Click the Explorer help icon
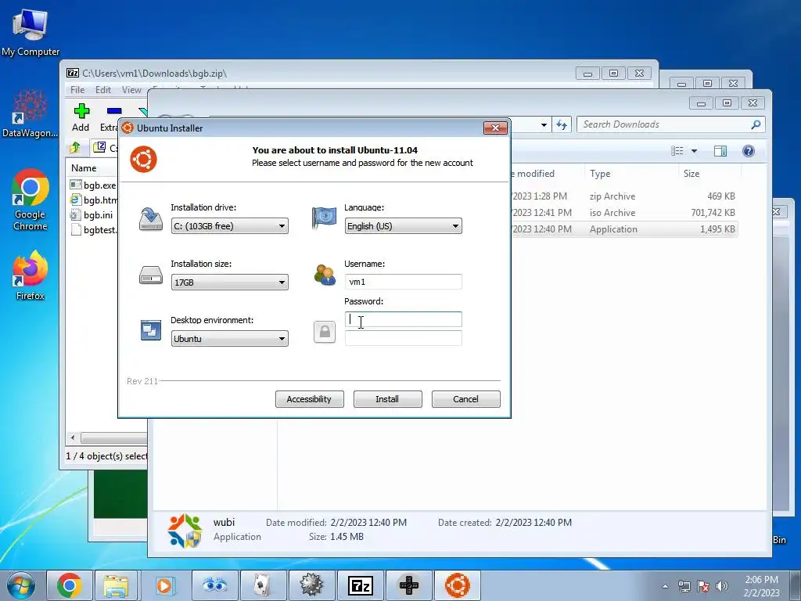801x601 pixels. [749, 151]
